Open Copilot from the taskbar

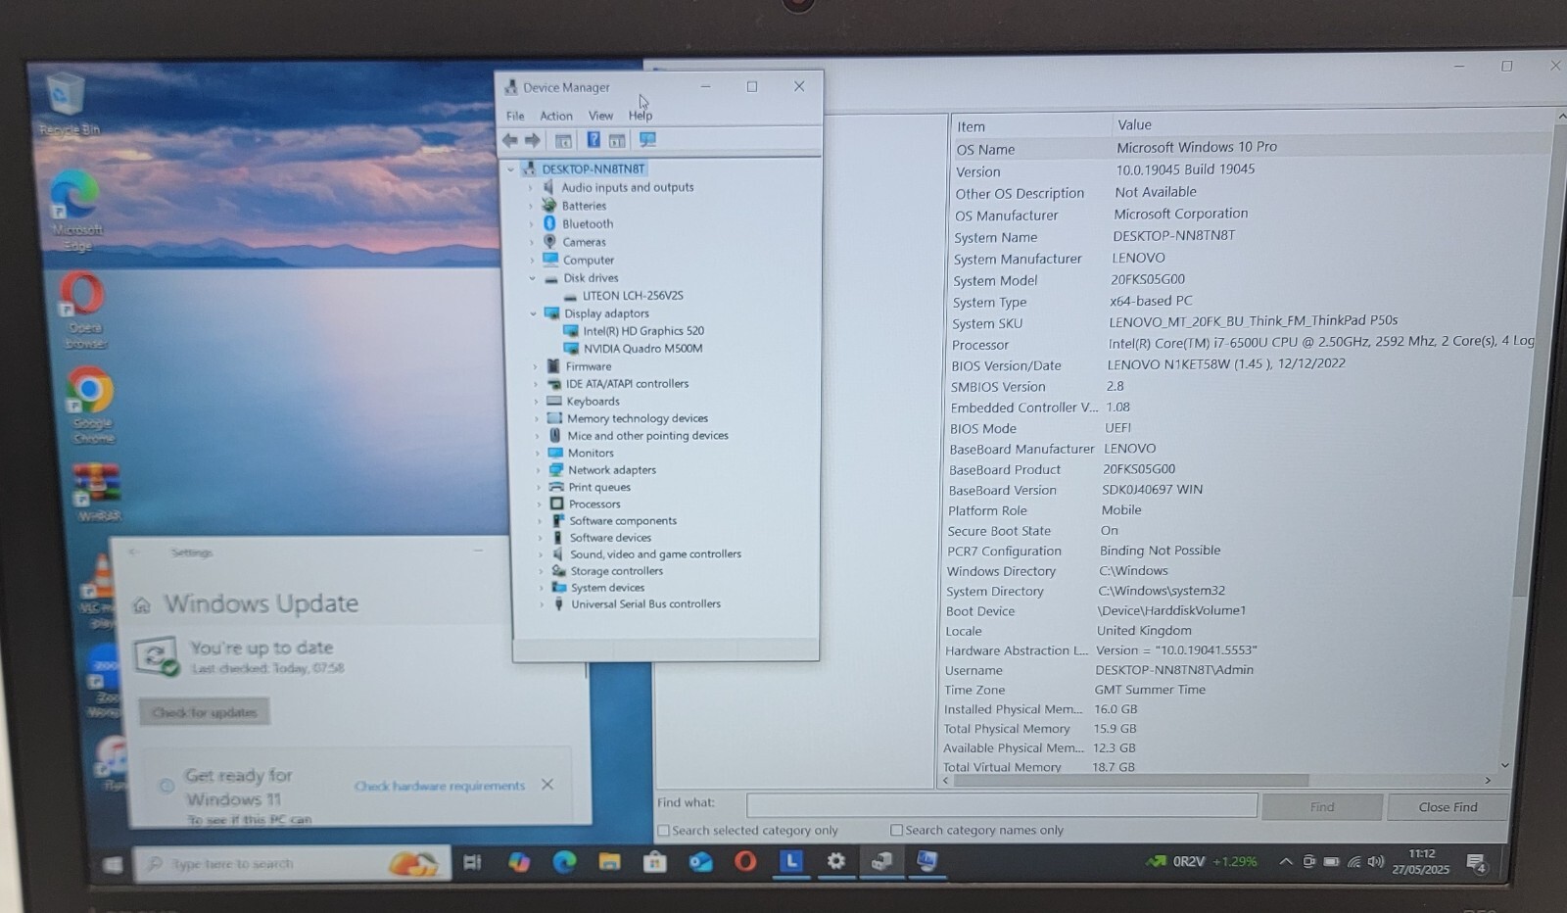pyautogui.click(x=519, y=862)
